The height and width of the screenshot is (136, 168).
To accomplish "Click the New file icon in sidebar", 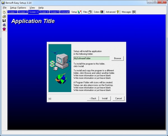I will 4,12.
